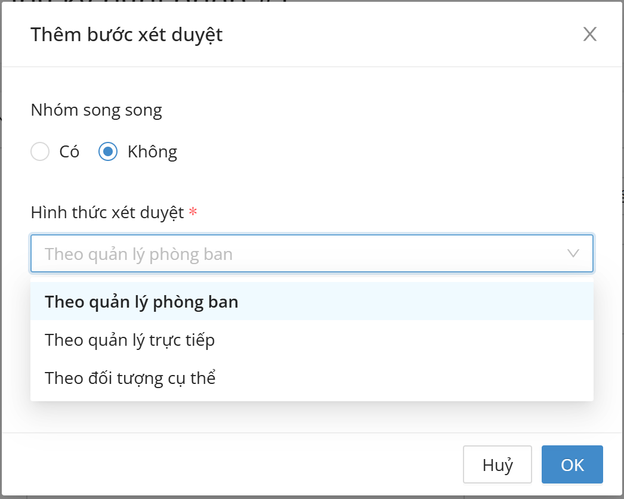
Task: Click the dropdown chevron arrow icon
Action: pyautogui.click(x=573, y=253)
